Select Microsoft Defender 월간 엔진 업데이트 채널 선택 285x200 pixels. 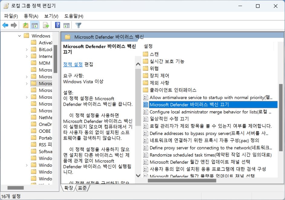200,162
